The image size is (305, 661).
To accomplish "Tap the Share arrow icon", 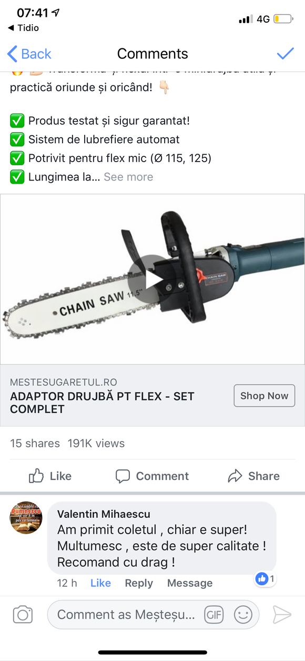I will click(235, 476).
